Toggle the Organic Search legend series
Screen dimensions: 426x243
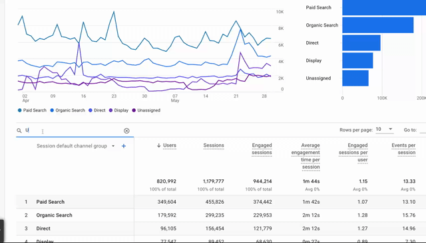(68, 110)
